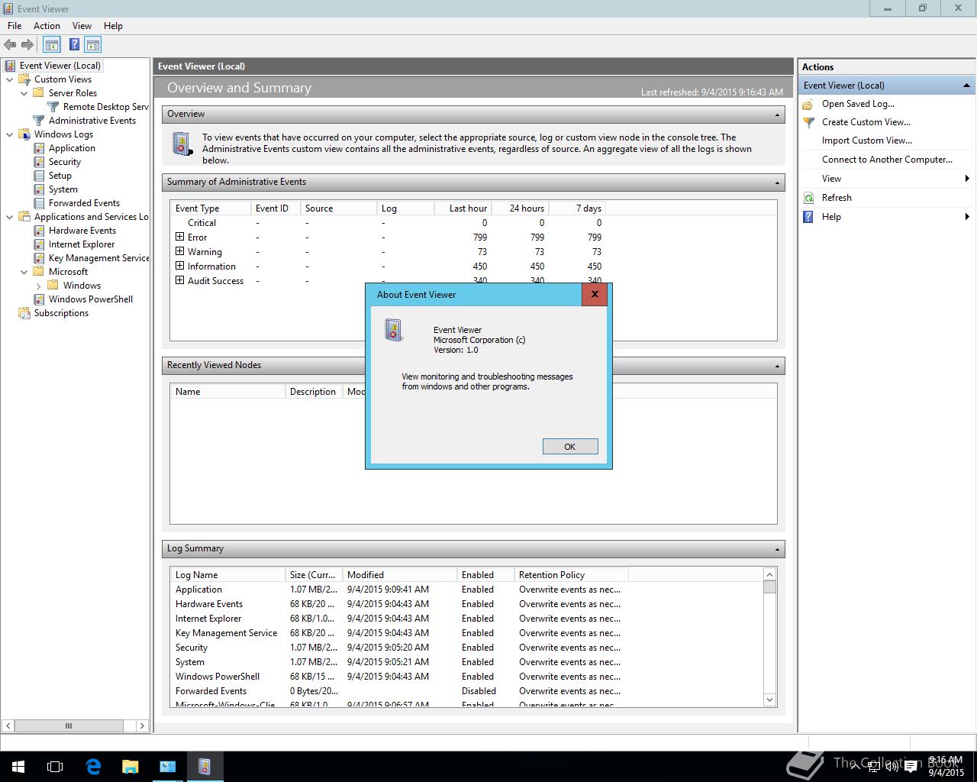977x782 pixels.
Task: Sort Log Summary by Log Name column
Action: (x=227, y=575)
